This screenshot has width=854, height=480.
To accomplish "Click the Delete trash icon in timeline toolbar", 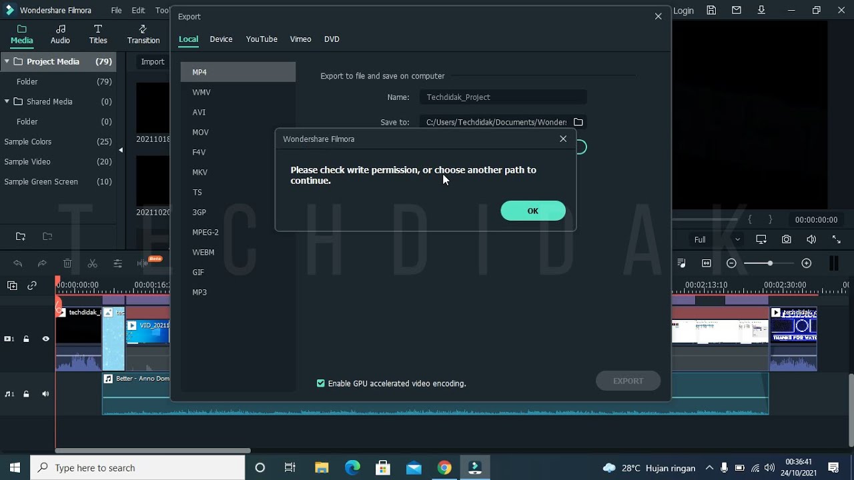I will (67, 263).
